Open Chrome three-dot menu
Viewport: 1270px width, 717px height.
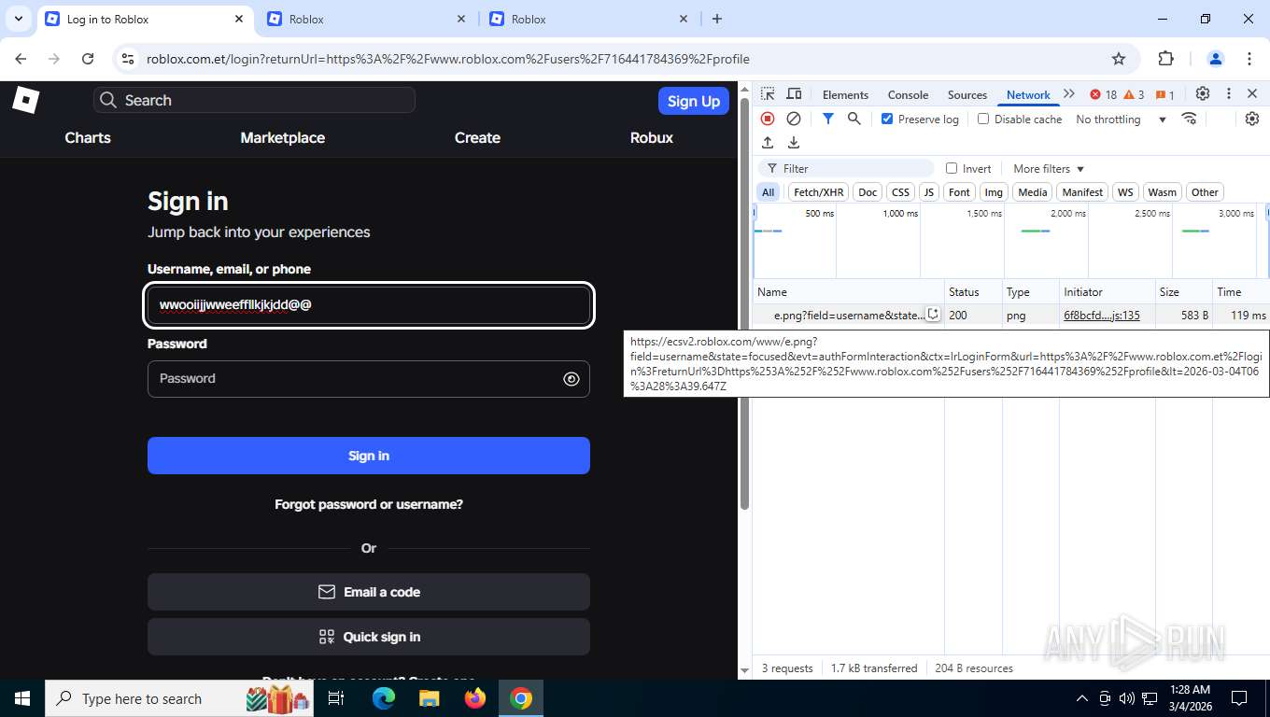coord(1249,59)
